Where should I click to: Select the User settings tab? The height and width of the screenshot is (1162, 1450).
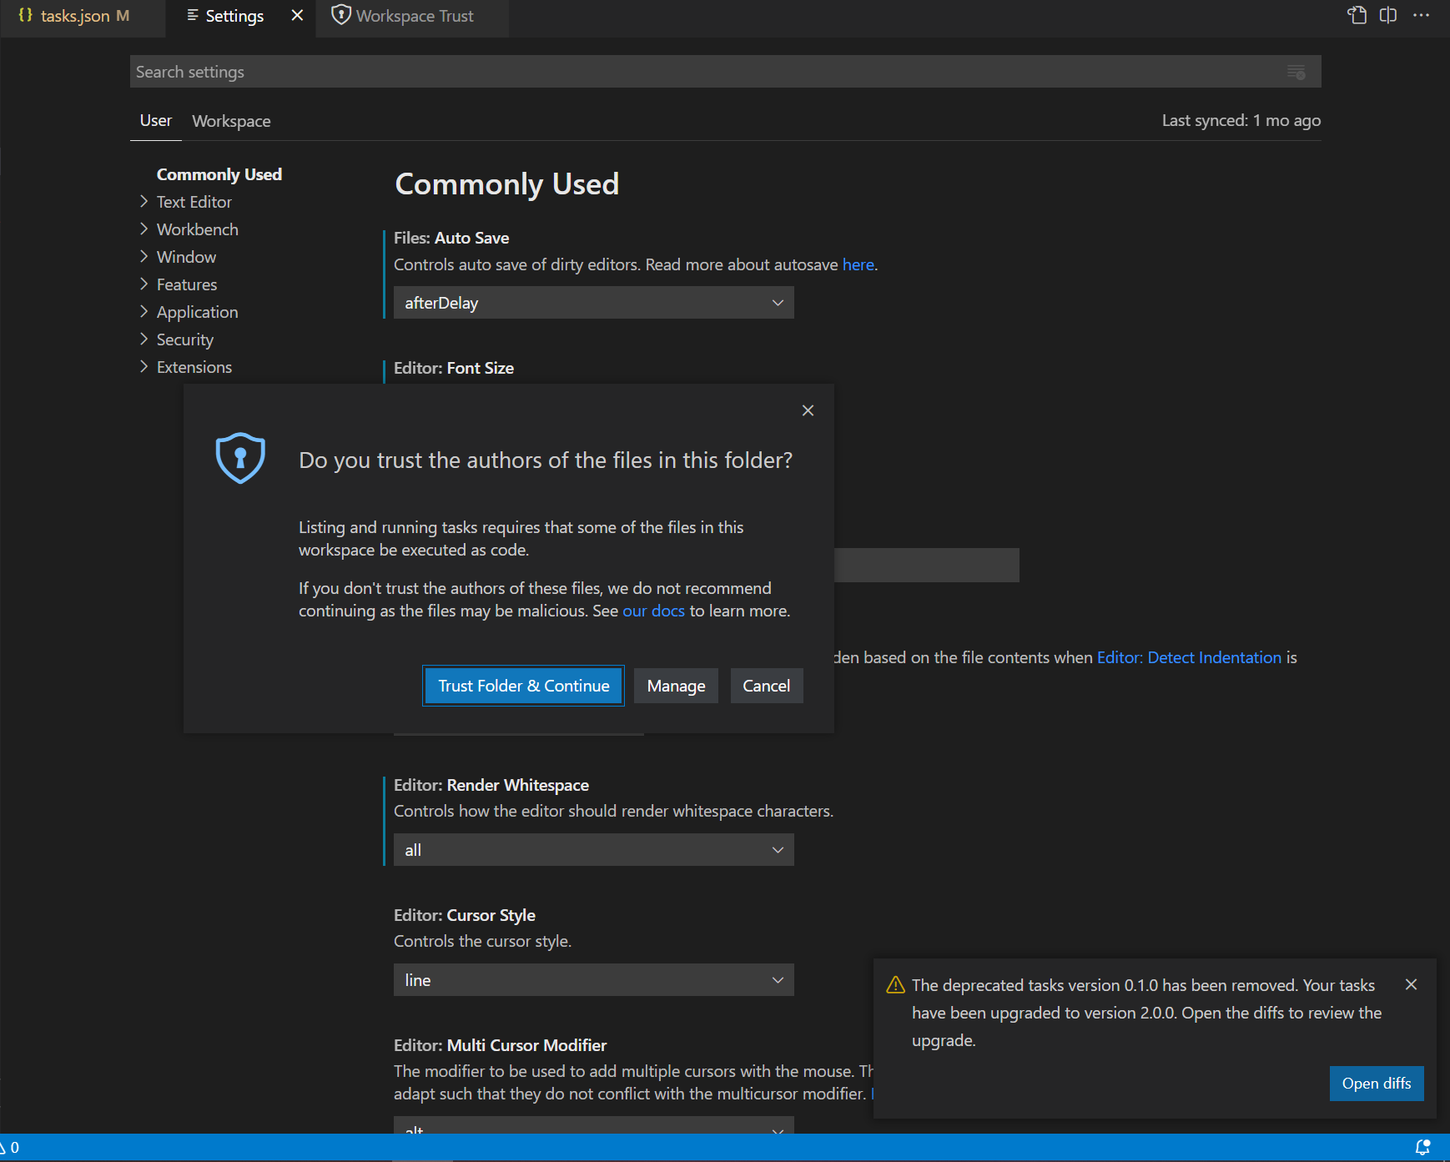[156, 120]
